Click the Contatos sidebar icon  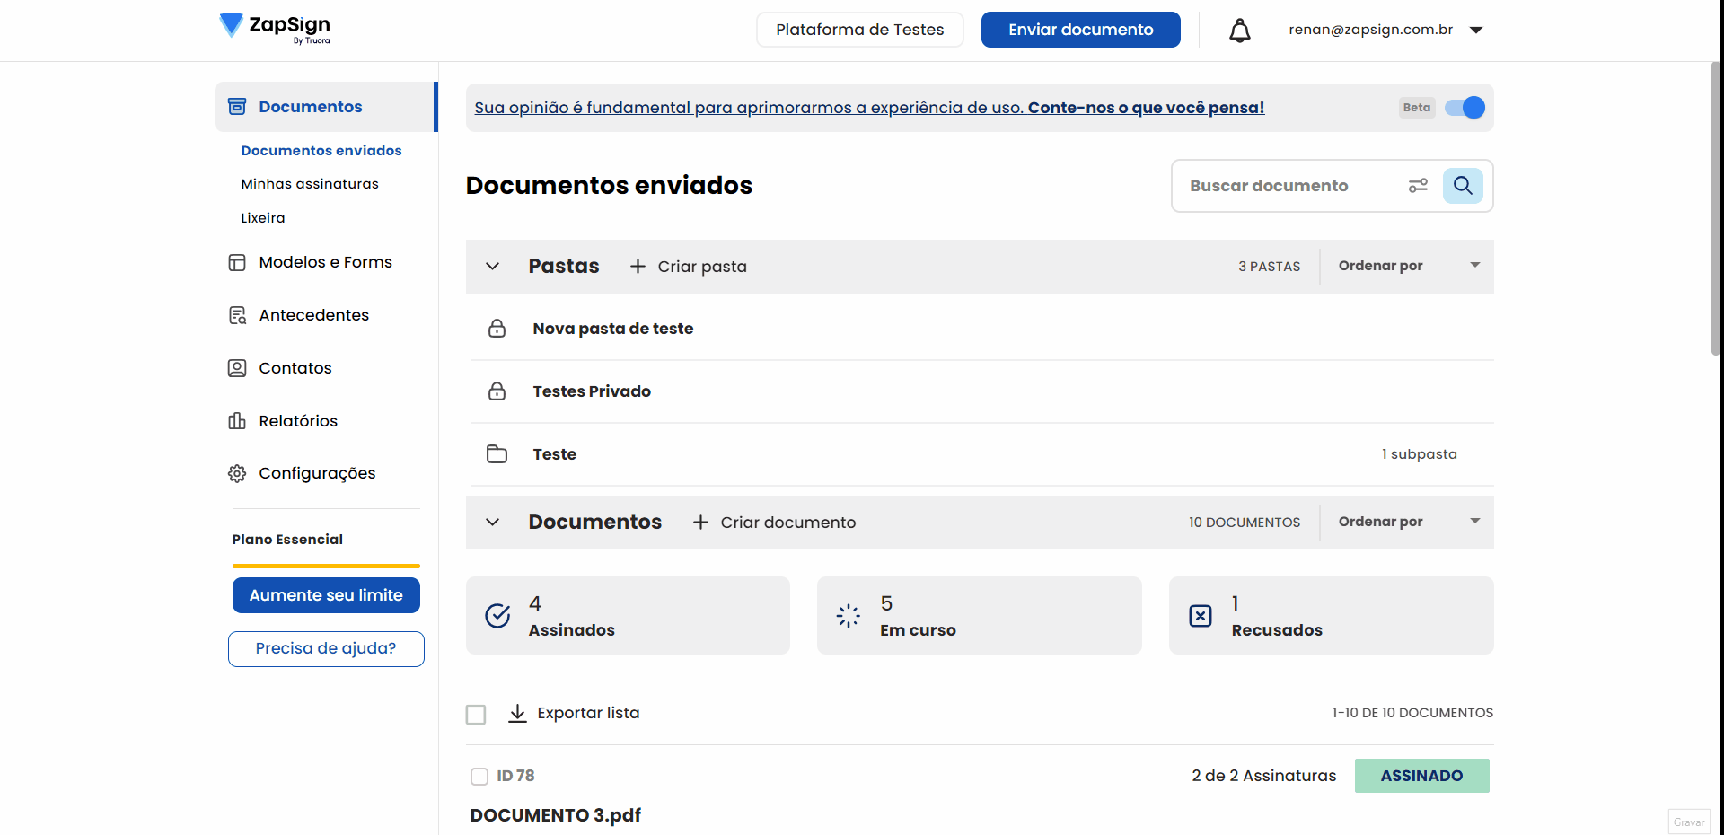(237, 368)
